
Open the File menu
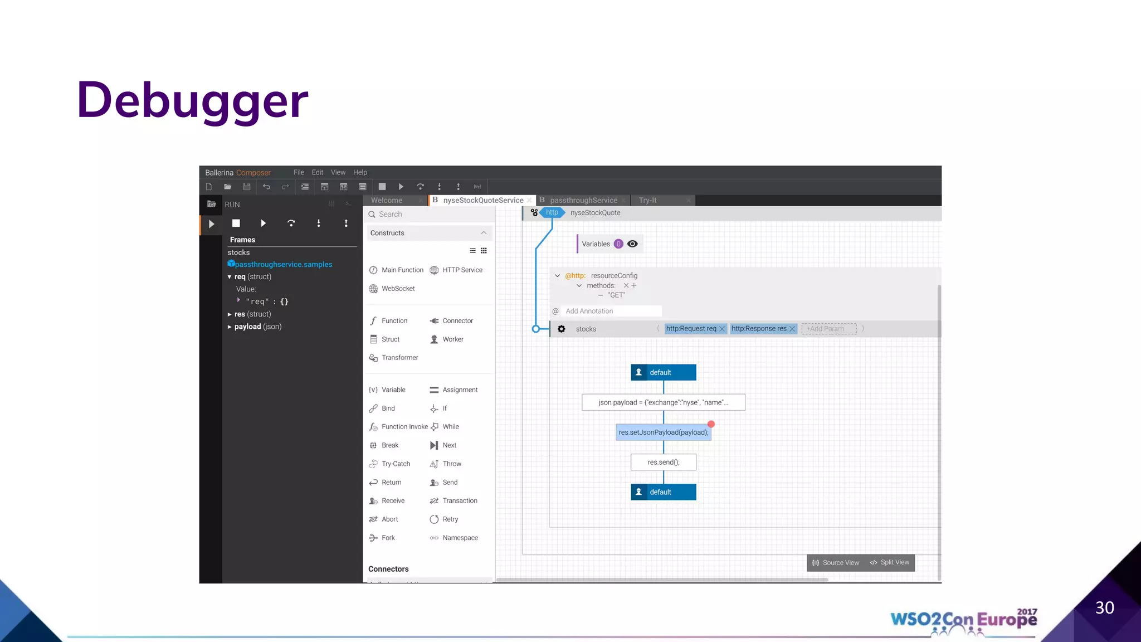299,172
